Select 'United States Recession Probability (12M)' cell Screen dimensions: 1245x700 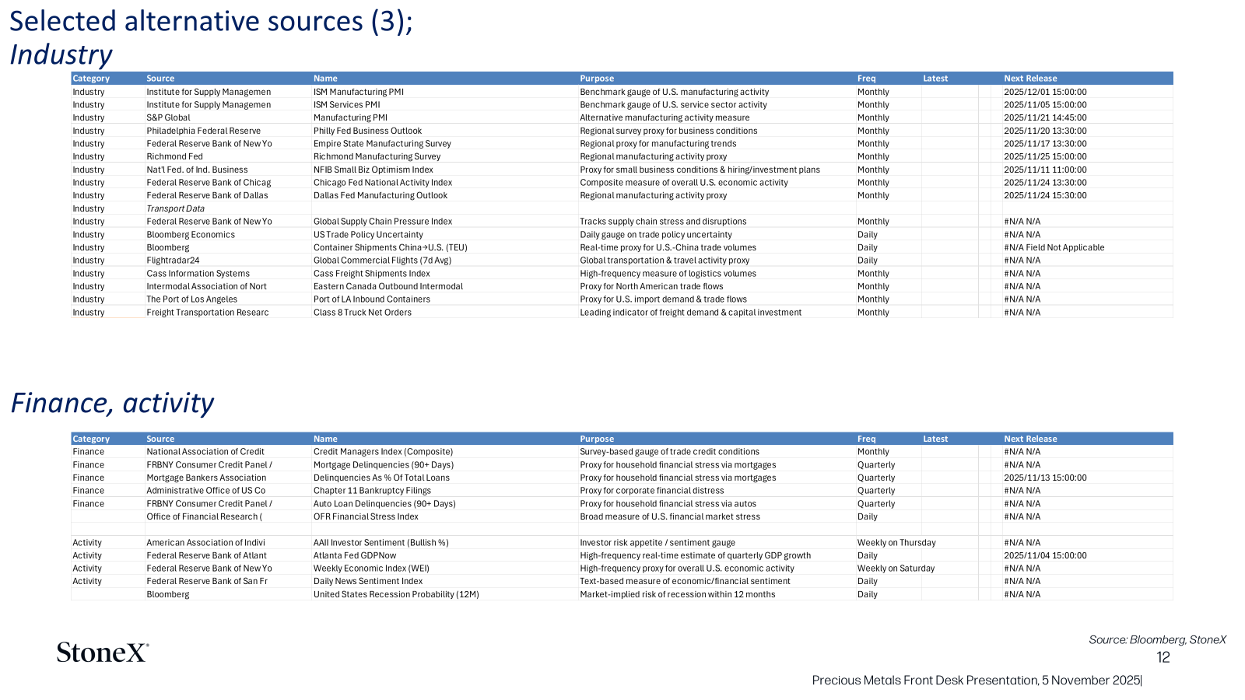(396, 594)
